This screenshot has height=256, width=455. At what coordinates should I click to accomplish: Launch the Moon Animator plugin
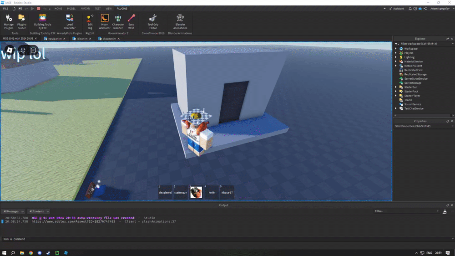105,22
